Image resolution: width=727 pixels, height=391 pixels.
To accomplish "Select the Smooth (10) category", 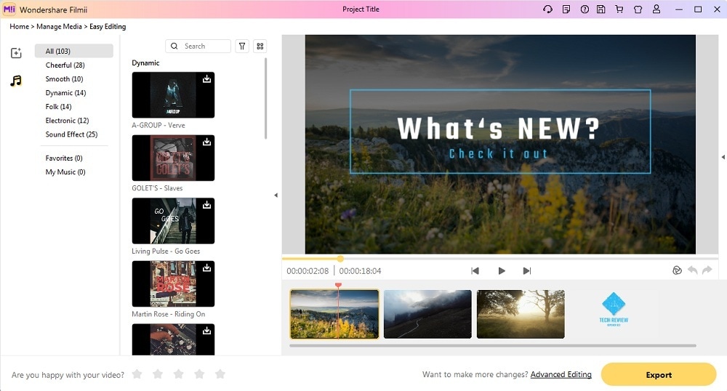I will click(64, 78).
